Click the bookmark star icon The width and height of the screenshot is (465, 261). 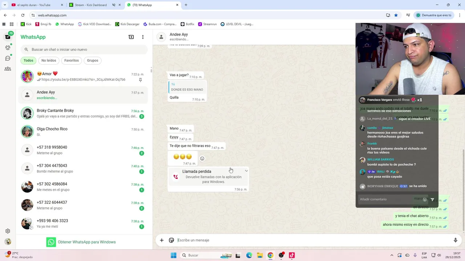396,15
